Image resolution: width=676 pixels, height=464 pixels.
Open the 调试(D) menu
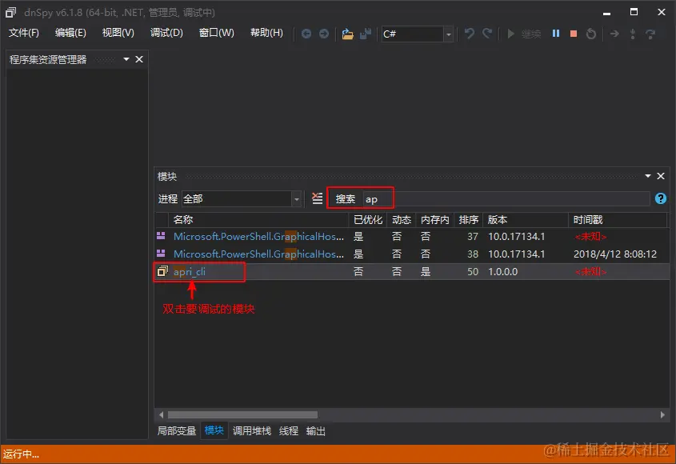click(166, 34)
